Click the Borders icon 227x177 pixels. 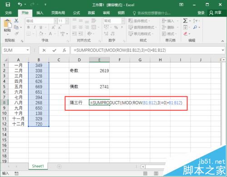point(29,34)
